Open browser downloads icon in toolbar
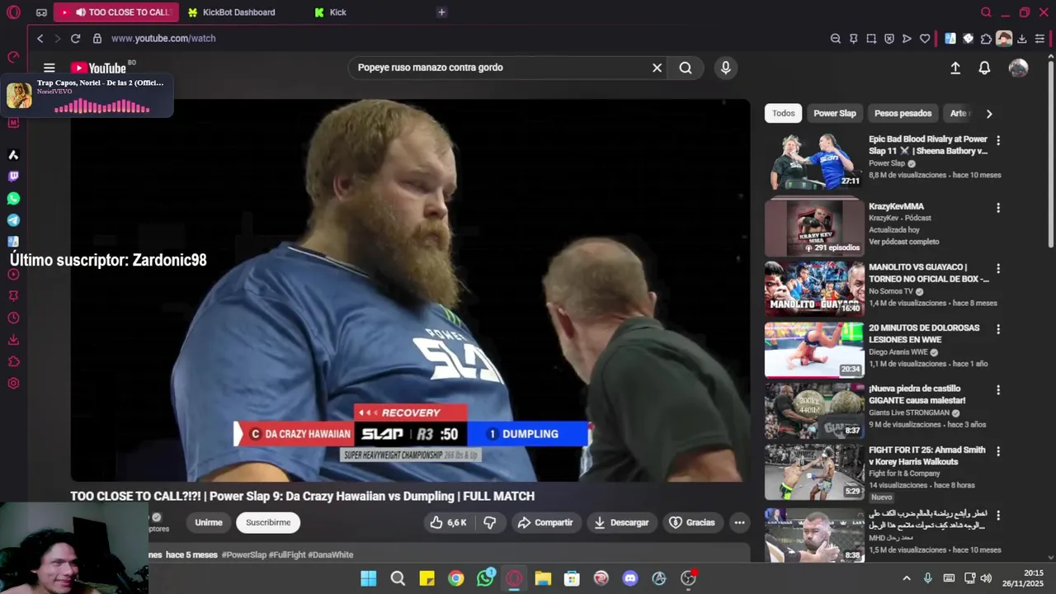This screenshot has height=594, width=1056. tap(1022, 39)
